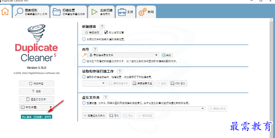The image size is (275, 138).
Task: Start the 立即扫描 tab
Action: 102,12
